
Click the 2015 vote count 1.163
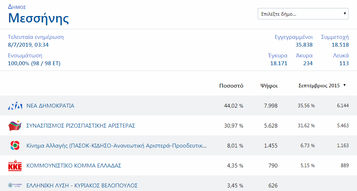[343, 145]
